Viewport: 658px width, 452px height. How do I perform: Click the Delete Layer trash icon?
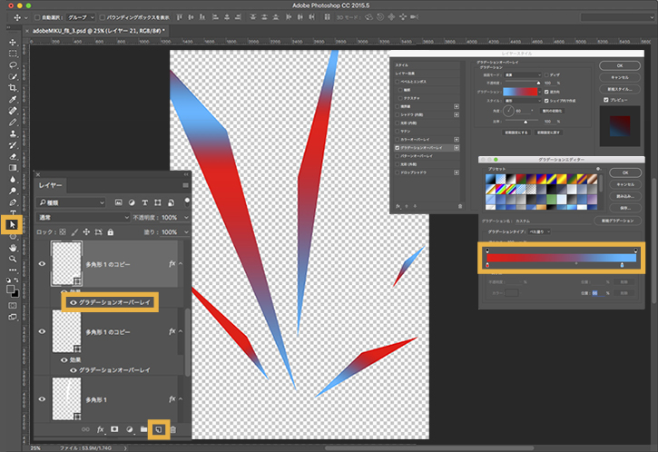(x=172, y=429)
